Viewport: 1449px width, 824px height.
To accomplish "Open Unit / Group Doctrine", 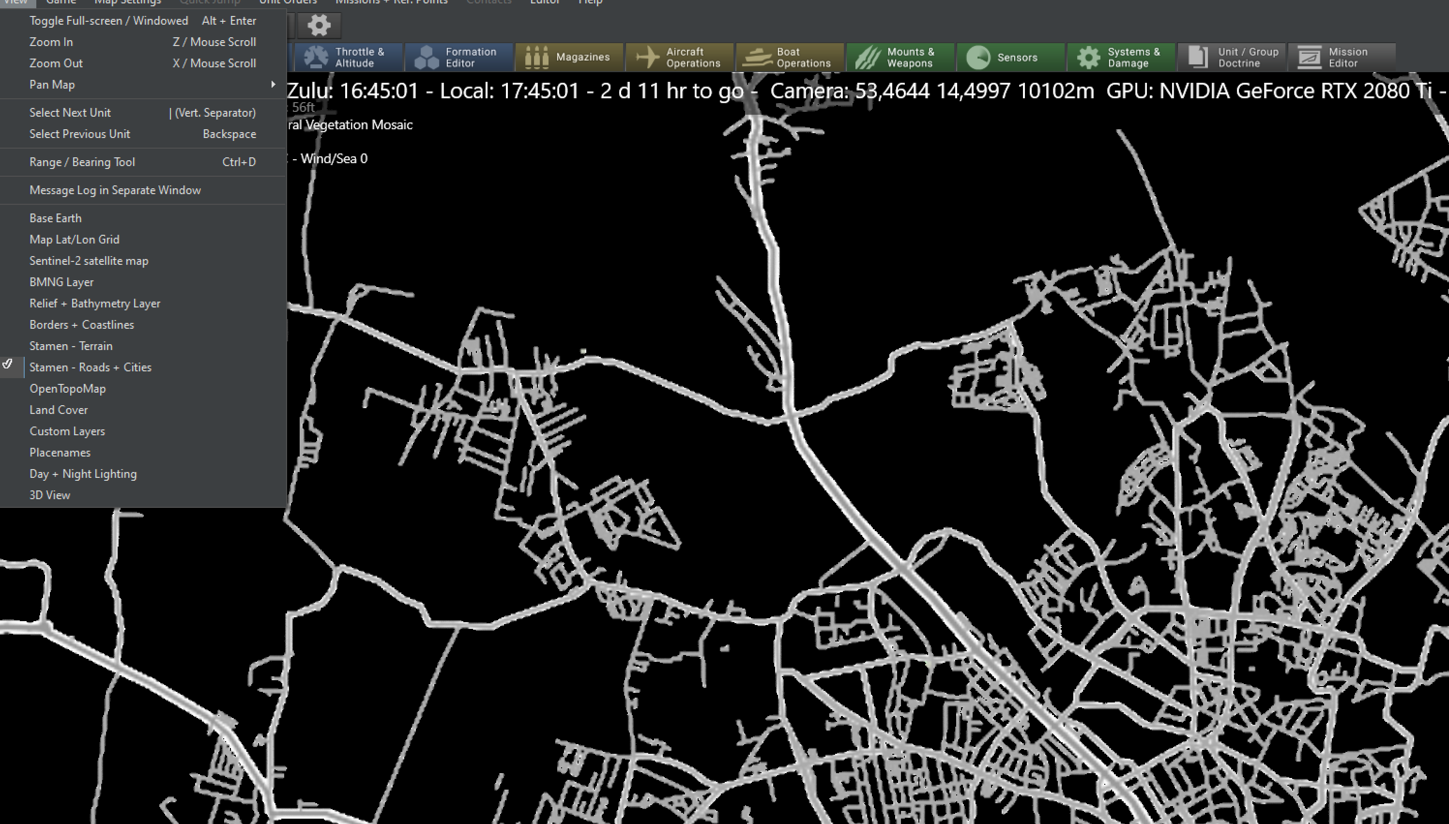I will [1232, 57].
